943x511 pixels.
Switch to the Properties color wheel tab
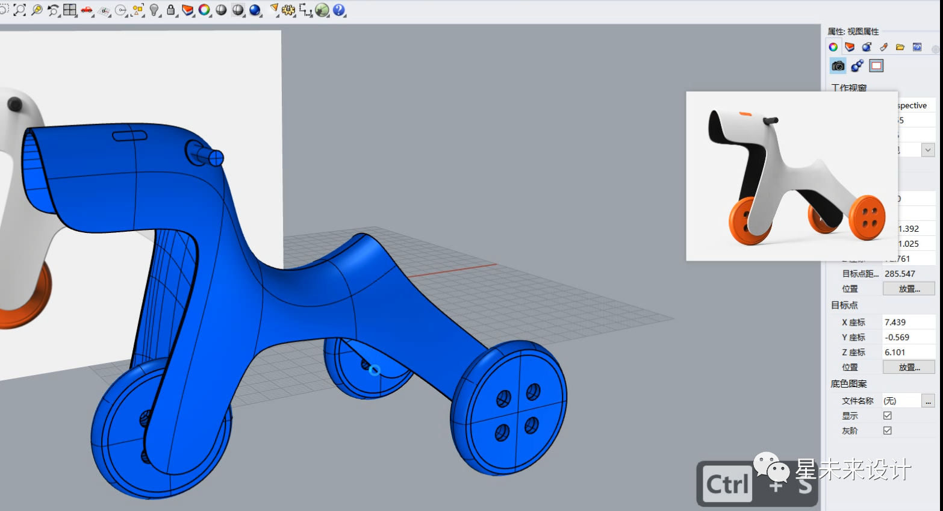point(833,47)
